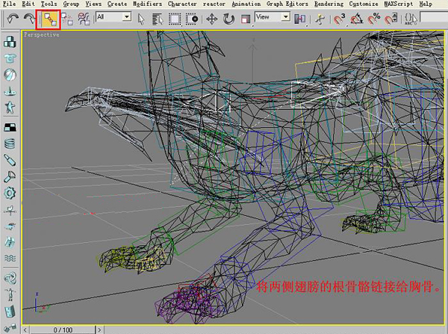Open the Modifiers menu
The image size is (448, 334).
point(147,4)
